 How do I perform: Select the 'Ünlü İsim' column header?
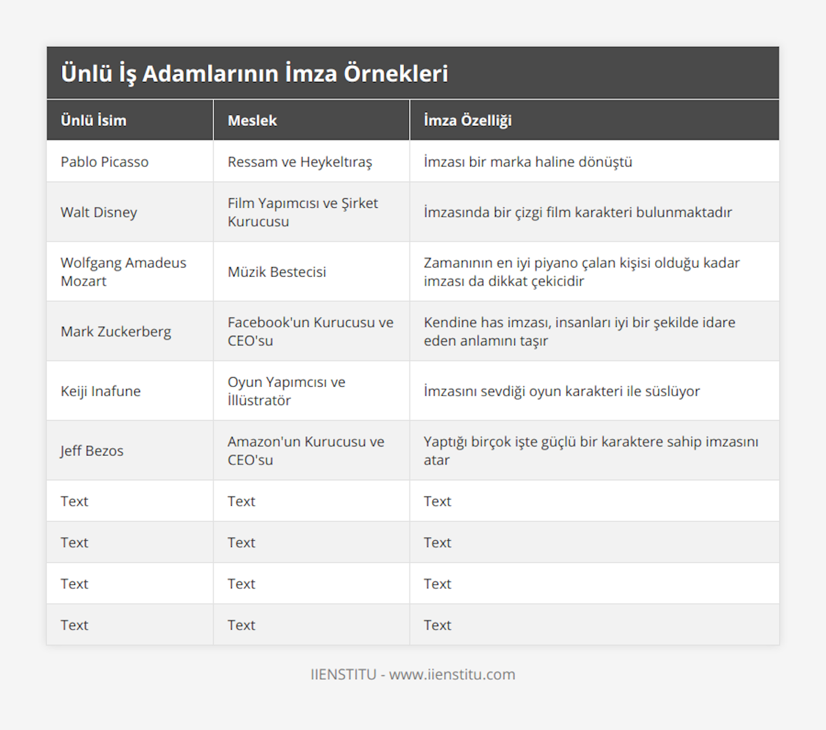tap(94, 120)
